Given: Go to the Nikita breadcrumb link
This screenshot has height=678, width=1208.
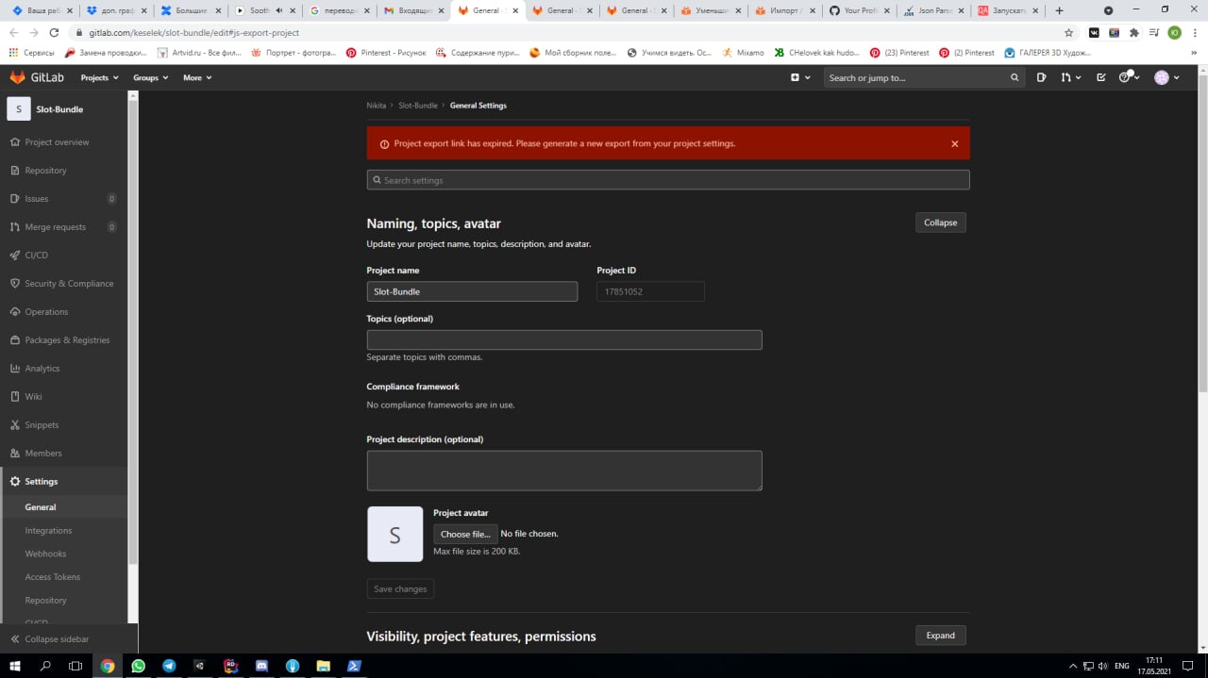Looking at the screenshot, I should [x=377, y=106].
